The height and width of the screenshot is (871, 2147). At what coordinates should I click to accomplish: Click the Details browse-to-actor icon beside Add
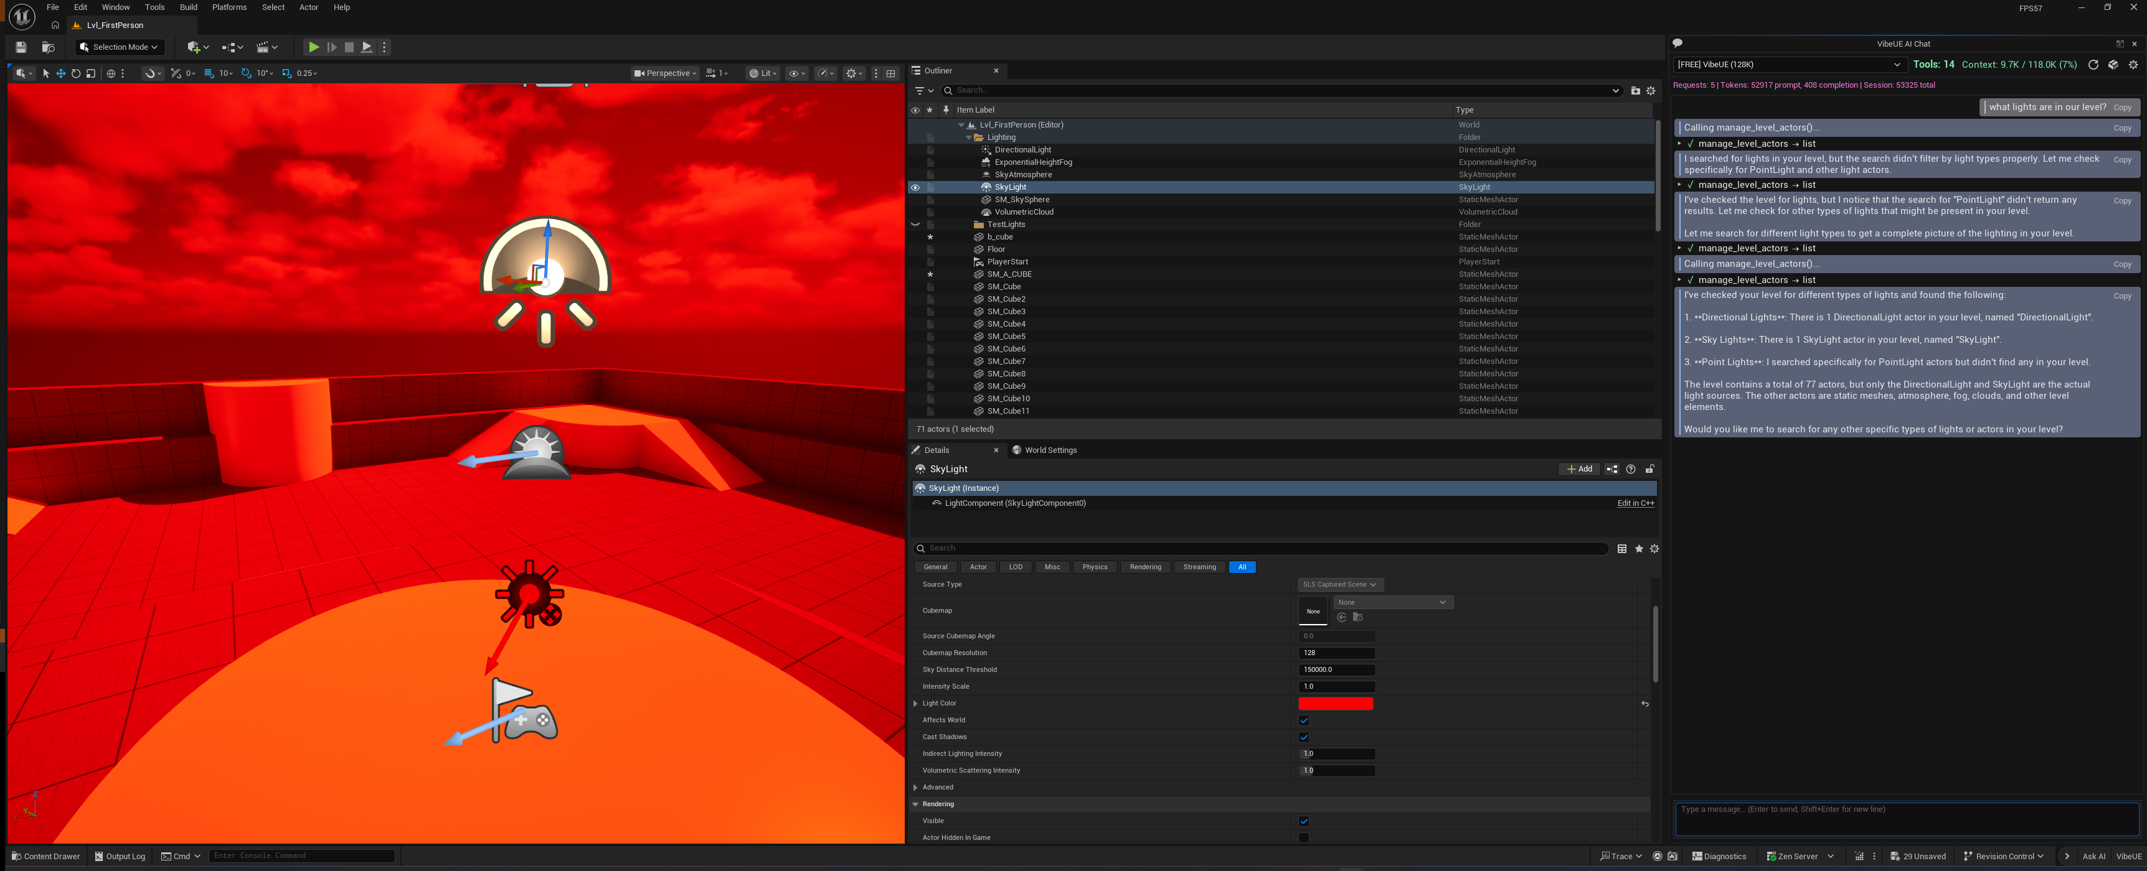click(x=1612, y=469)
